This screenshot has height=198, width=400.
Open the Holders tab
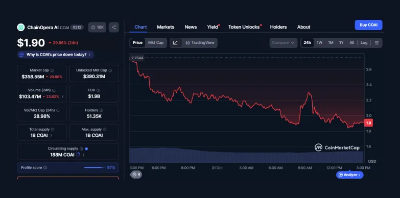tap(278, 27)
